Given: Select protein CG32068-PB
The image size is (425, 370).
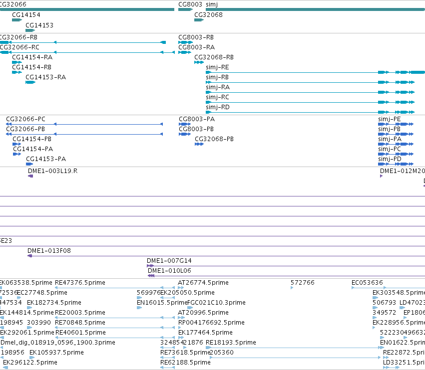Looking at the screenshot, I should click(214, 140).
